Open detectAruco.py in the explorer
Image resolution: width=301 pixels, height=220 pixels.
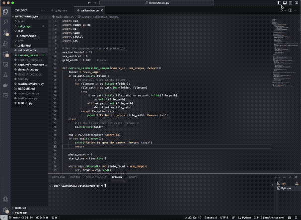tap(28, 70)
